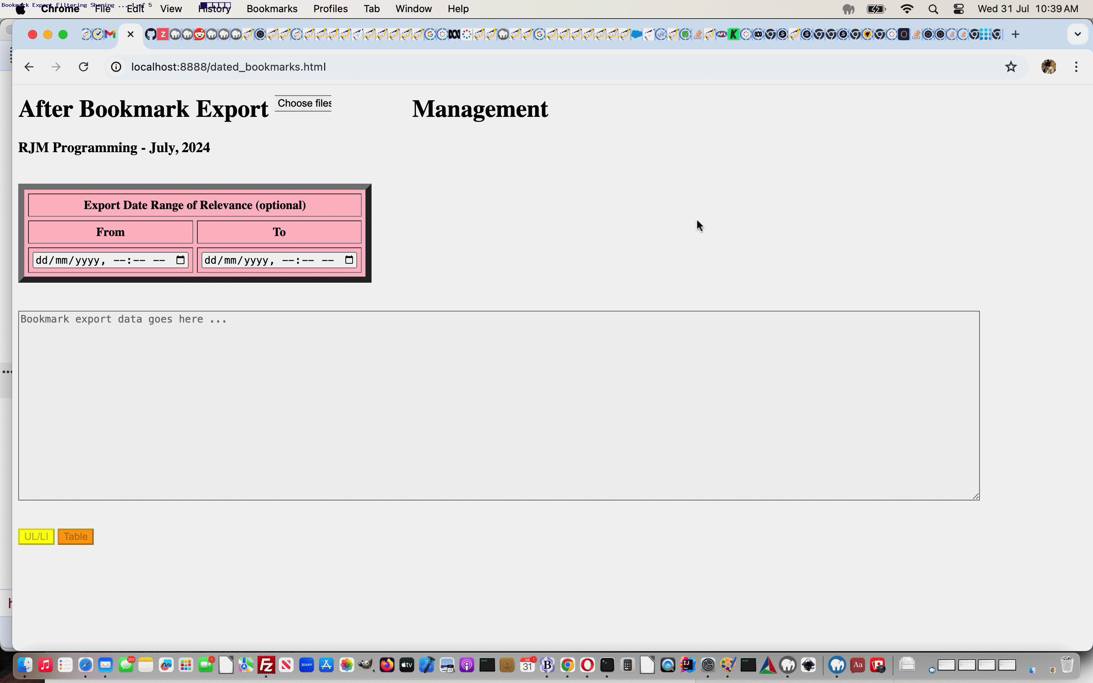Open Finder from the Dock
The image size is (1093, 683).
click(x=25, y=665)
